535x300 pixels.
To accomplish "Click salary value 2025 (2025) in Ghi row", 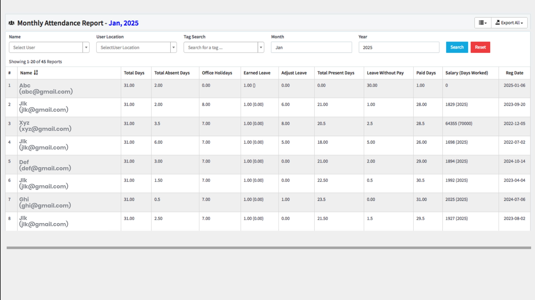I will tap(456, 199).
